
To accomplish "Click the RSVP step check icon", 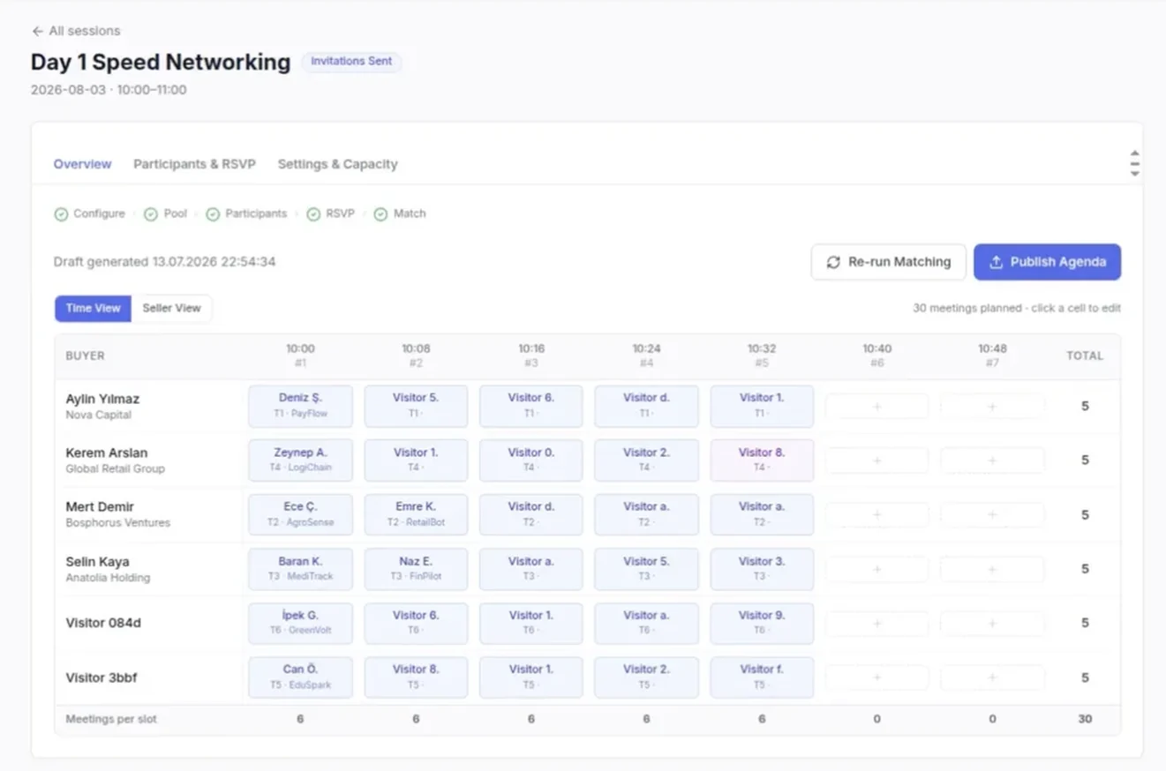I will coord(313,214).
